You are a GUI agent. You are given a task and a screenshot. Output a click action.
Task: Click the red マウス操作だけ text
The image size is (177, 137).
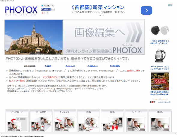pos(50,78)
